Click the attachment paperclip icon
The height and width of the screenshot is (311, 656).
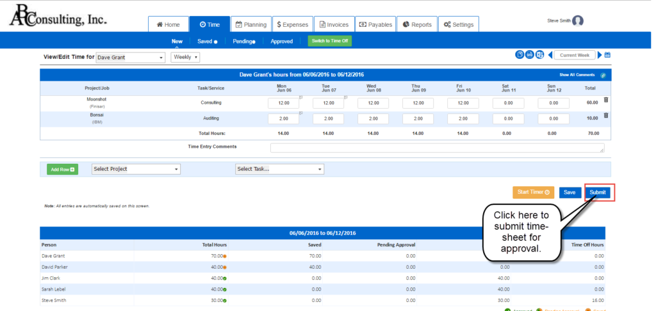click(x=603, y=76)
